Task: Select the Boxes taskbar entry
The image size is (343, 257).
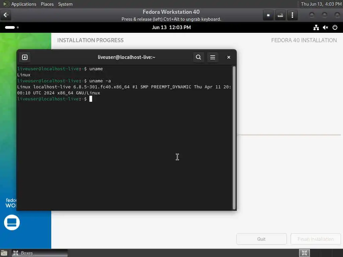Action: (x=40, y=253)
